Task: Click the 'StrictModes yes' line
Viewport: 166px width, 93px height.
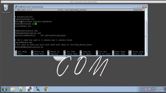Action: coord(23,26)
